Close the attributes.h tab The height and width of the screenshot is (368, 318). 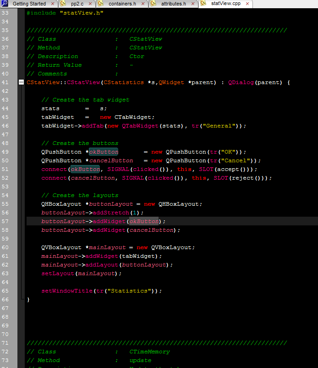point(194,4)
